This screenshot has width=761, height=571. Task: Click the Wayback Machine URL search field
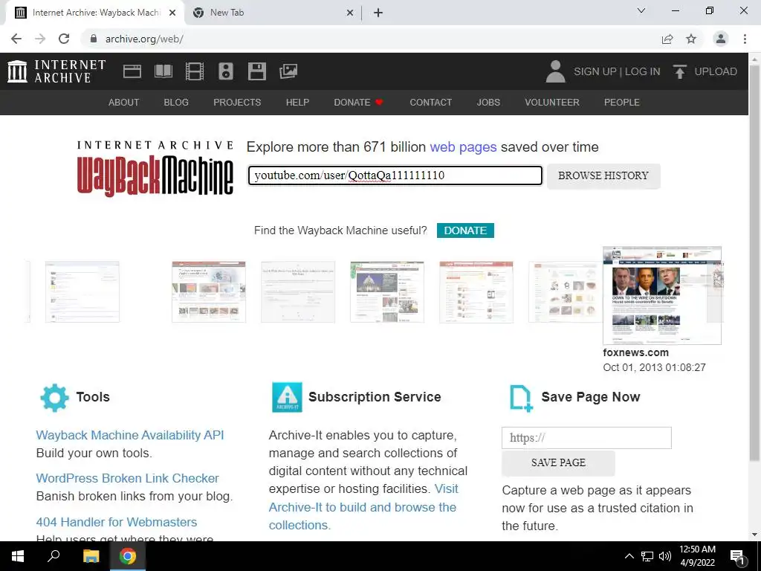[x=395, y=175]
